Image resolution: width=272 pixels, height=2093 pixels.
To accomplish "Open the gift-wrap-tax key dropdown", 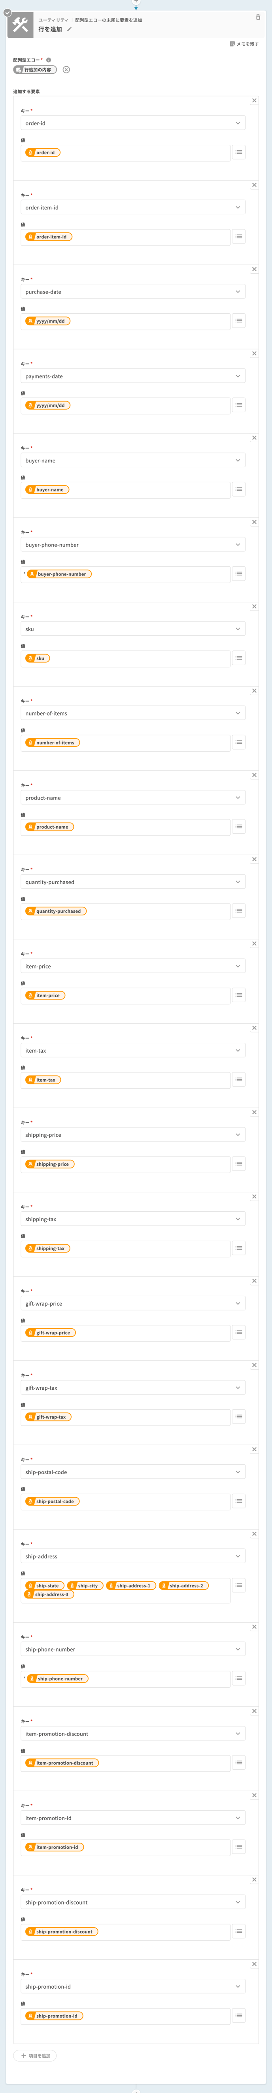I will tap(133, 1388).
